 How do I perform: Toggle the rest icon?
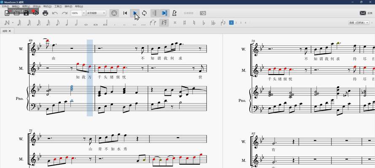[x=164, y=23]
